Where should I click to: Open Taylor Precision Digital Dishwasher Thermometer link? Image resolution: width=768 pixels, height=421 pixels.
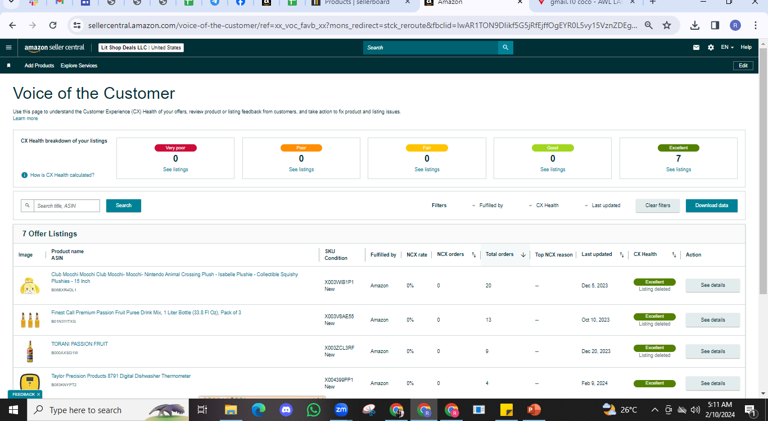(x=121, y=376)
